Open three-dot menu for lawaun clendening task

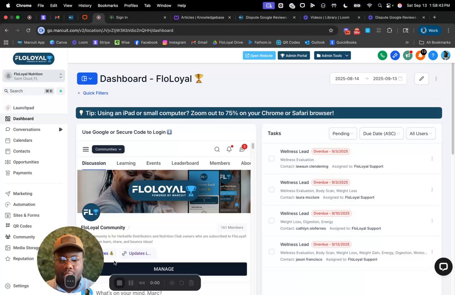pos(432,159)
